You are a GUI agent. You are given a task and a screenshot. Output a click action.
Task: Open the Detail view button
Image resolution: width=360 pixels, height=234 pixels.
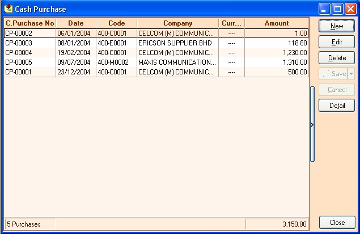pos(337,106)
